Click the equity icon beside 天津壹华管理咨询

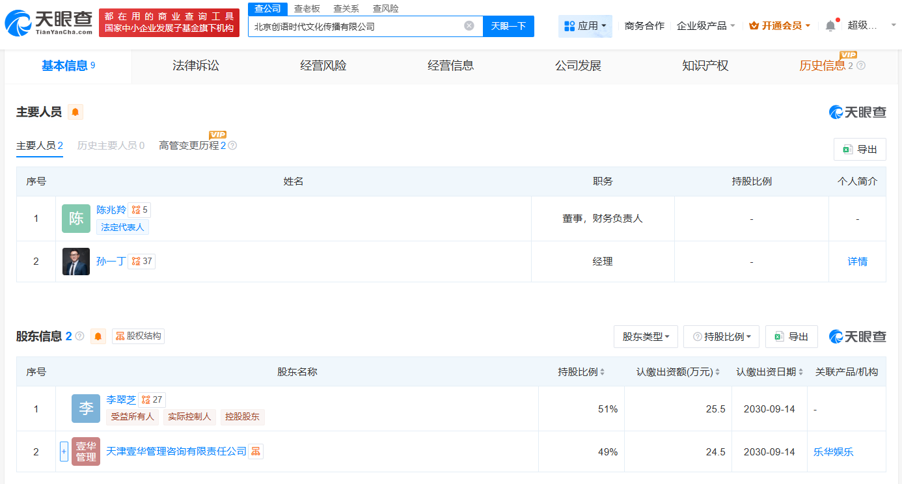[256, 451]
